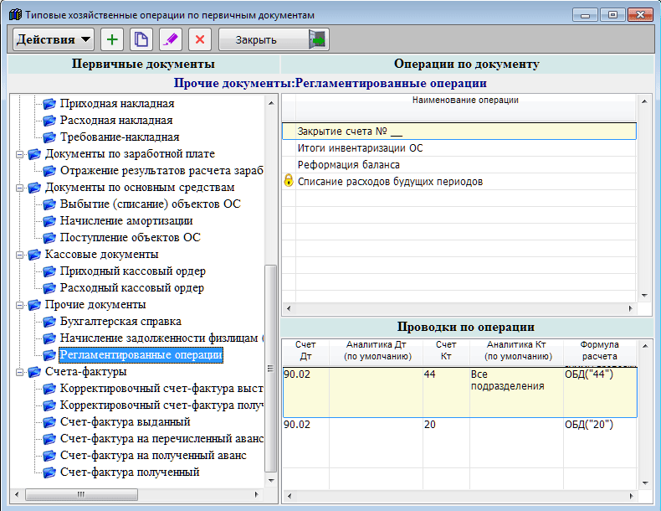Select Бухгалтерская справка tree item
661x511 pixels.
coord(120,321)
